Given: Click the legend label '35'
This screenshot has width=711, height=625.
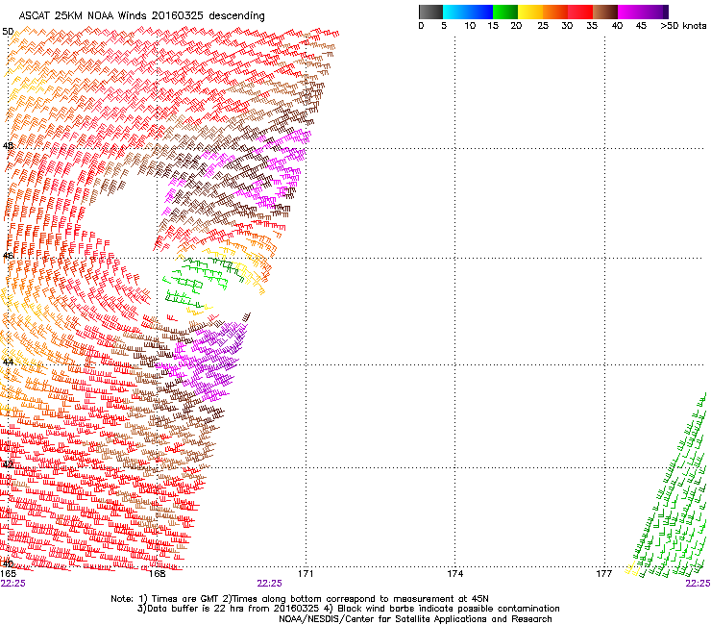Looking at the screenshot, I should [x=592, y=26].
